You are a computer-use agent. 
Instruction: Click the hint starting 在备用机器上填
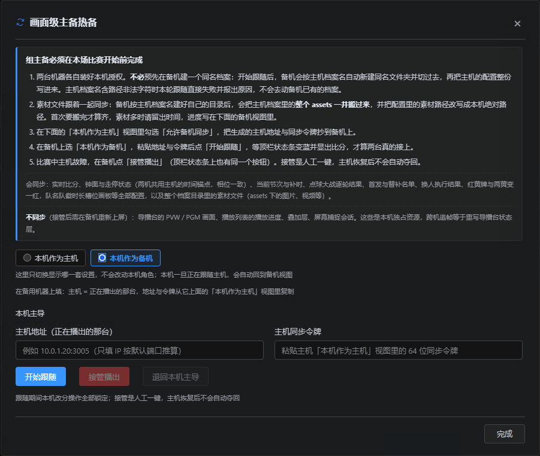[155, 291]
